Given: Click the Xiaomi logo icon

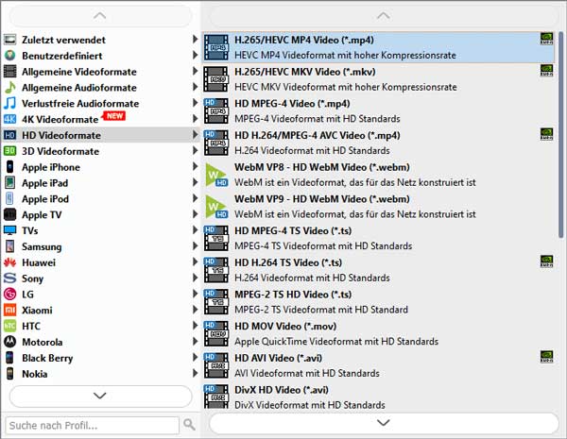Looking at the screenshot, I should [9, 310].
